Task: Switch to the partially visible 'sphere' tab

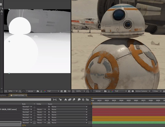Action: 3,95
